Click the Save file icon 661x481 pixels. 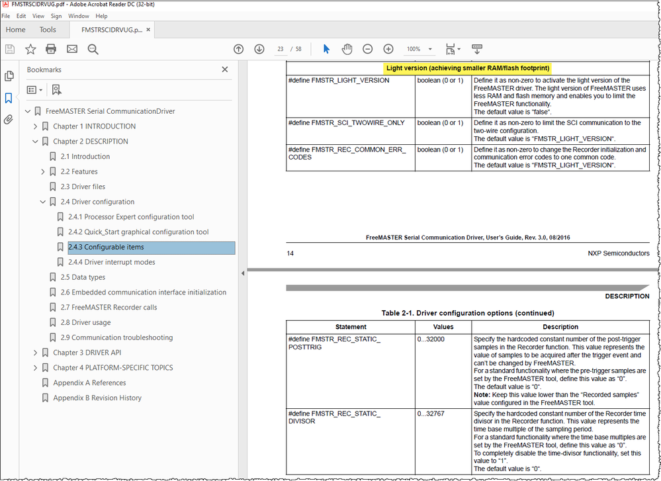(10, 49)
